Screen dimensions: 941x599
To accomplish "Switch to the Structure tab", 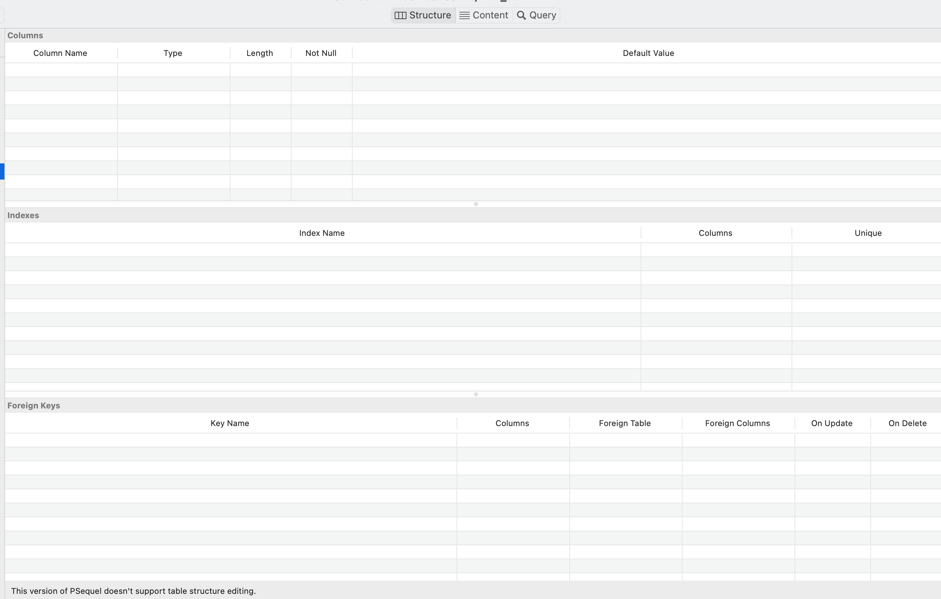I will pos(423,15).
